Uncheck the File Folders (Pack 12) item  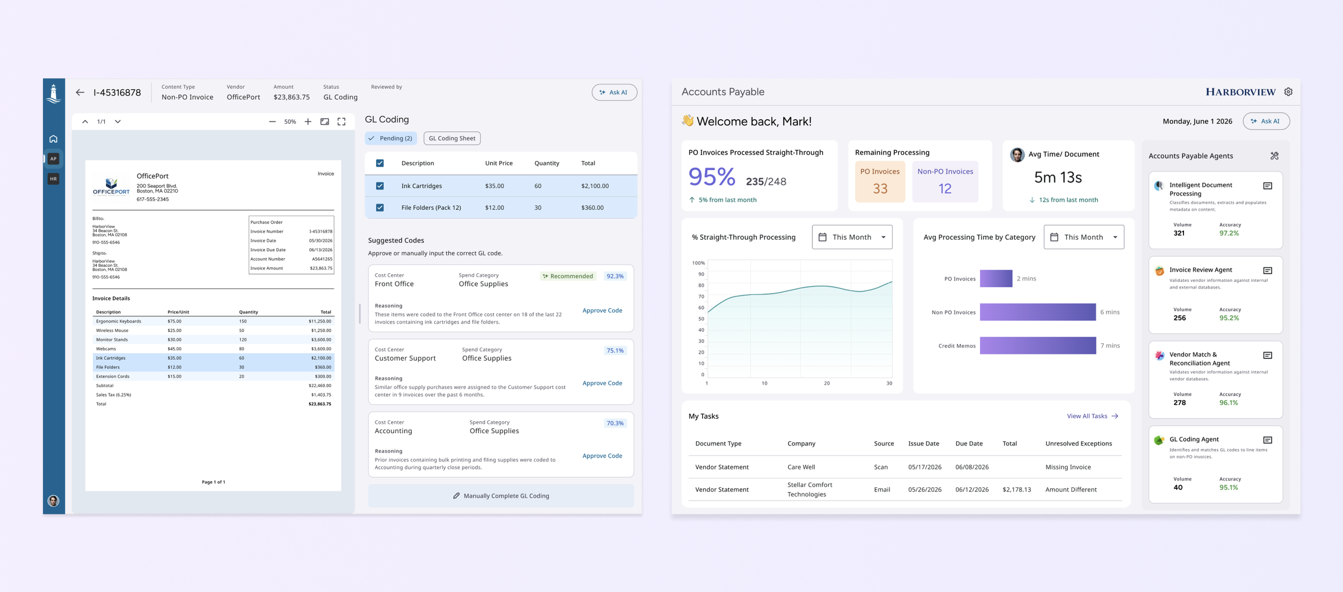coord(380,208)
